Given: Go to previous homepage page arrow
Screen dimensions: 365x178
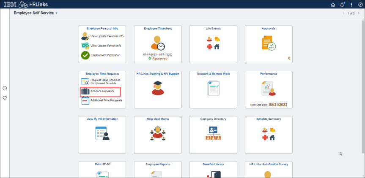Looking at the screenshot, I should 343,13.
